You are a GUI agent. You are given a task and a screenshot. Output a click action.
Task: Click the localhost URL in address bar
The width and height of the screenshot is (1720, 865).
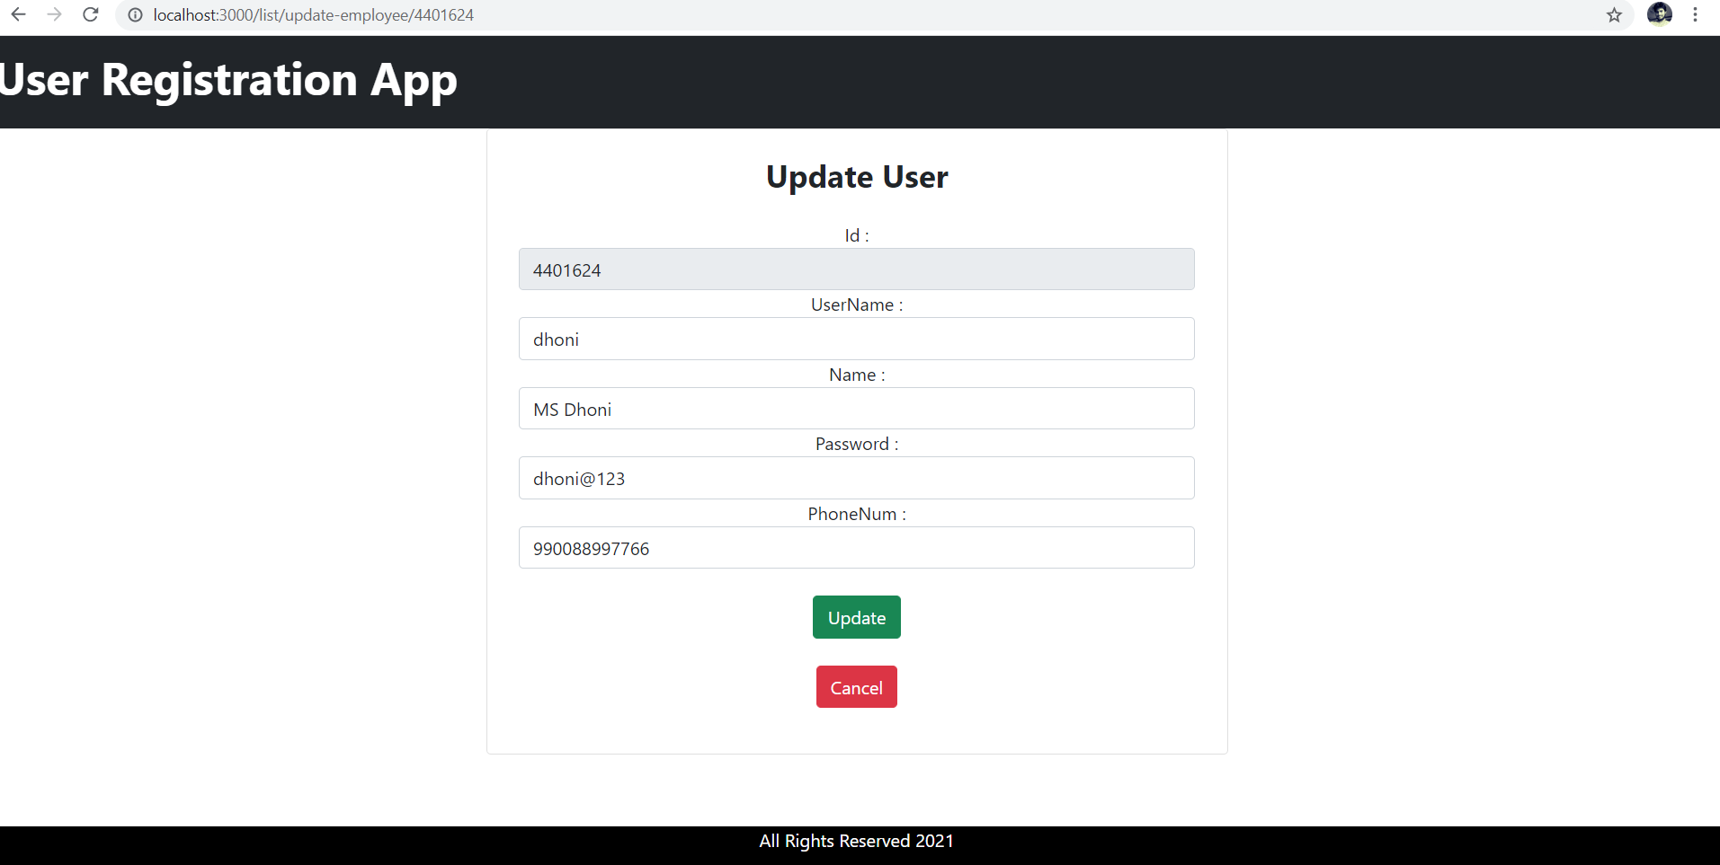(313, 15)
